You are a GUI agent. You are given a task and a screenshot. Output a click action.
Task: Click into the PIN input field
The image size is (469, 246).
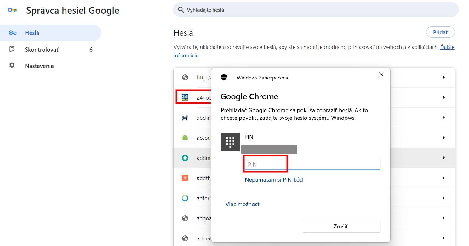pos(312,164)
